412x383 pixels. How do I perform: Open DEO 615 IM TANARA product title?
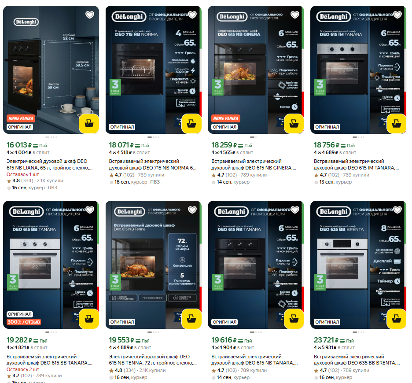[356, 164]
